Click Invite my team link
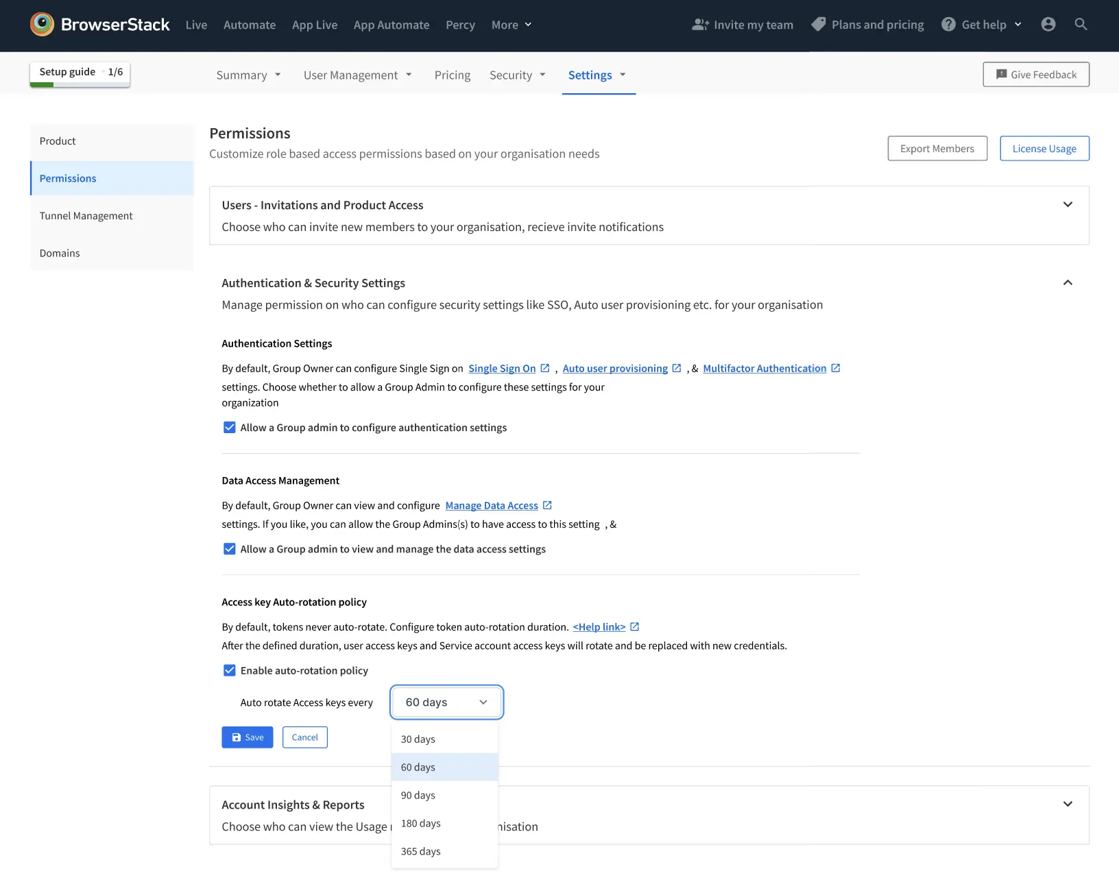 (x=743, y=25)
